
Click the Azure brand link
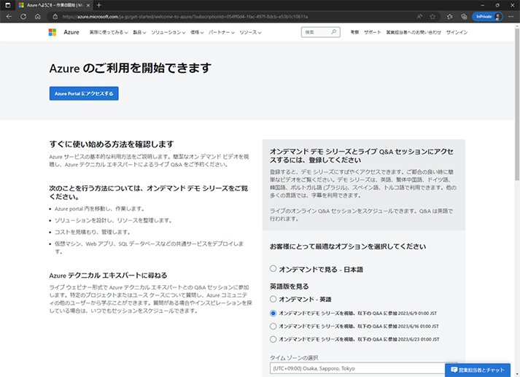pos(71,32)
